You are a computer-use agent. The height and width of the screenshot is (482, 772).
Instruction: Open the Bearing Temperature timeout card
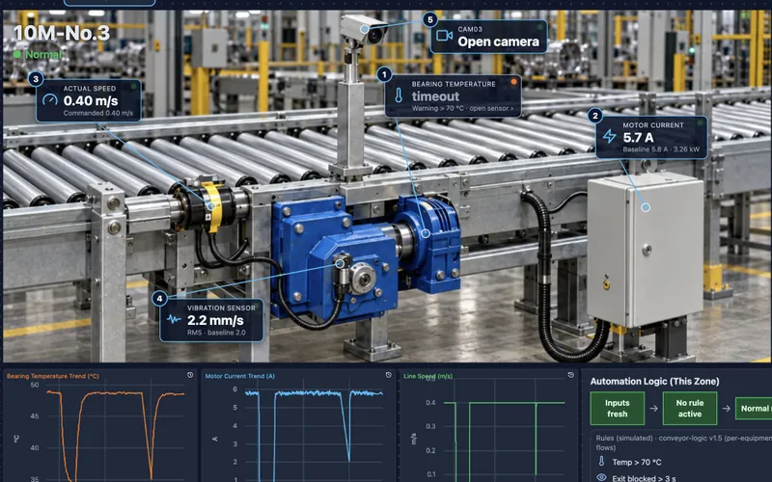[x=453, y=95]
